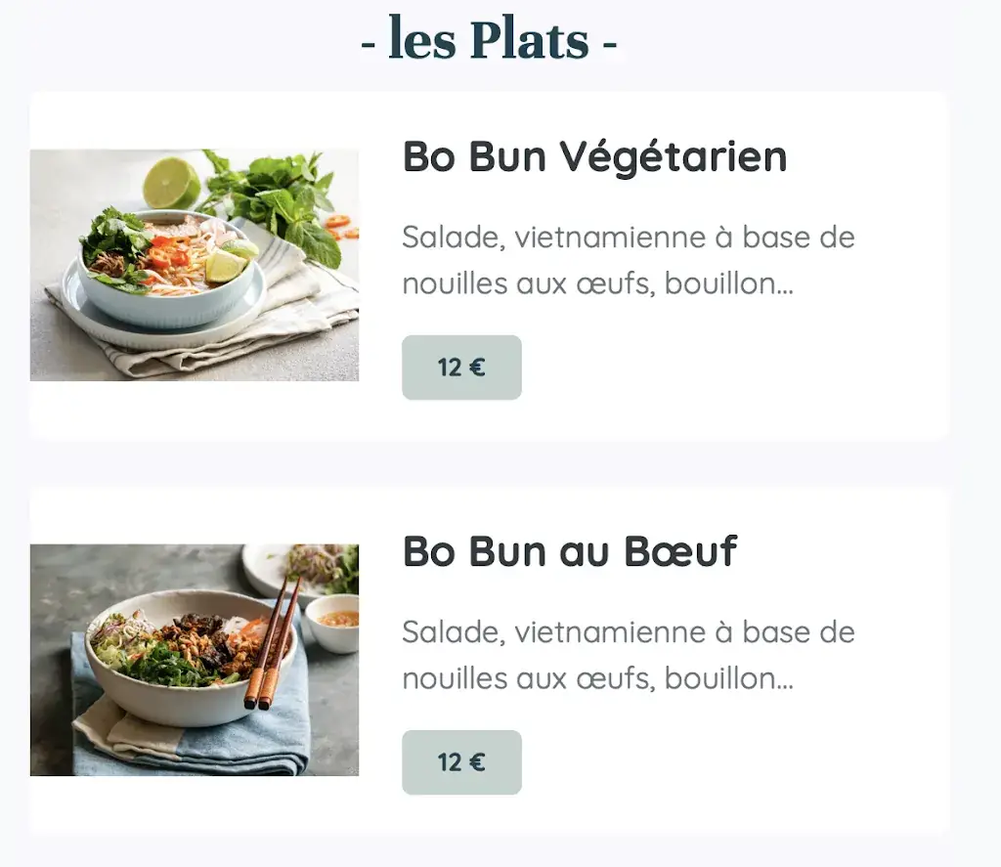The height and width of the screenshot is (867, 1001).
Task: Select the Bo Bun au Bœuf title
Action: 570,552
